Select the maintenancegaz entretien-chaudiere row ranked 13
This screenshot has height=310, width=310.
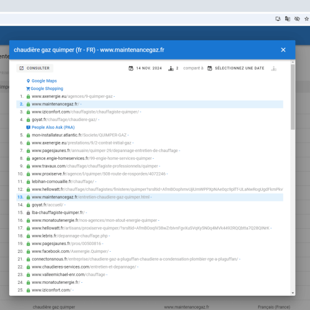(x=149, y=197)
